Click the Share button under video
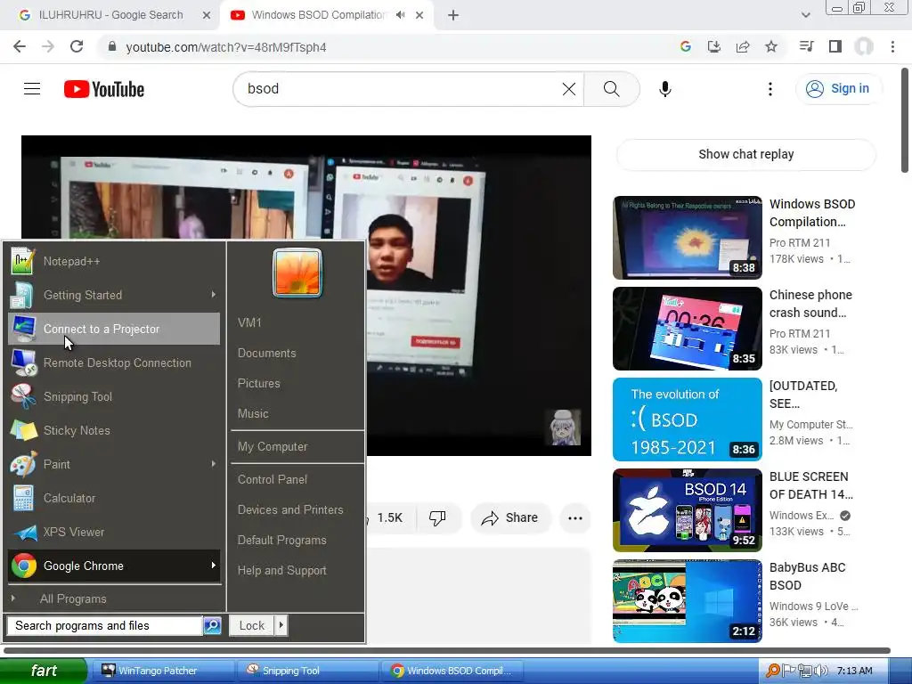The image size is (912, 684). click(510, 517)
